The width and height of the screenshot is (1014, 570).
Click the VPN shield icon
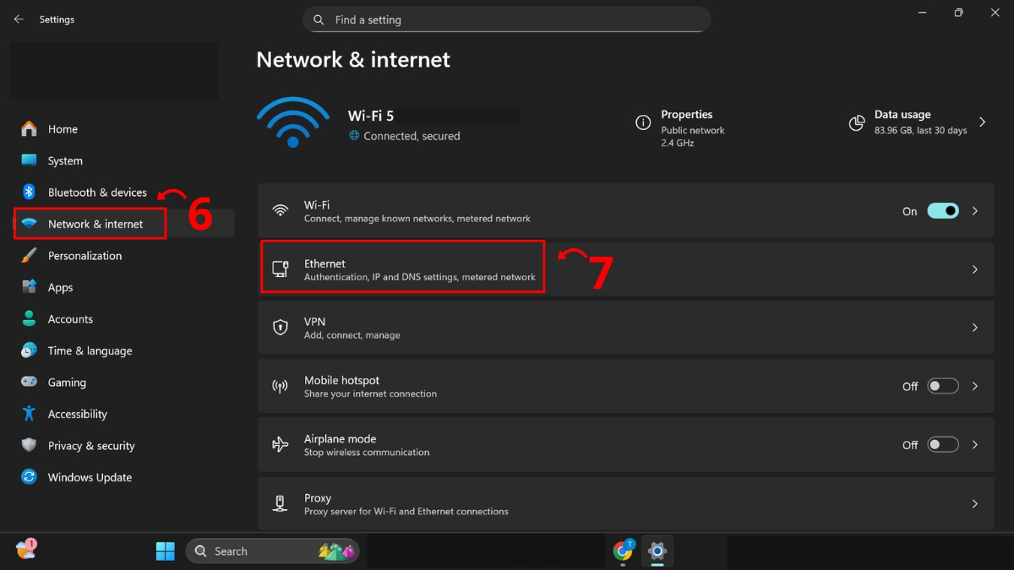(x=281, y=328)
